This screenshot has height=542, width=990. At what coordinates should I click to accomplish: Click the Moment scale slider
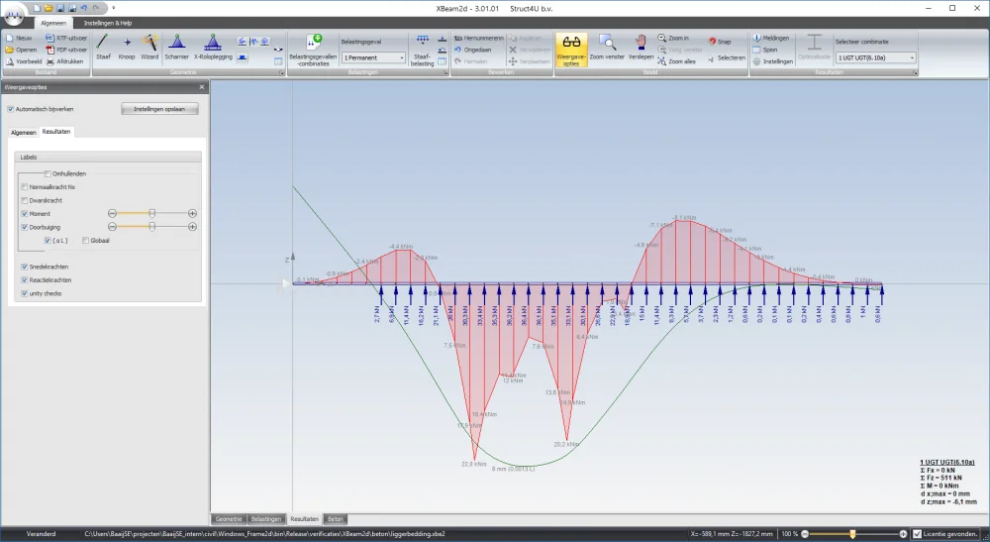[152, 213]
